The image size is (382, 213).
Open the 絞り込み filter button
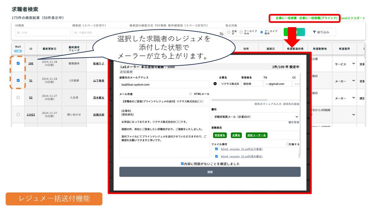click(x=321, y=32)
